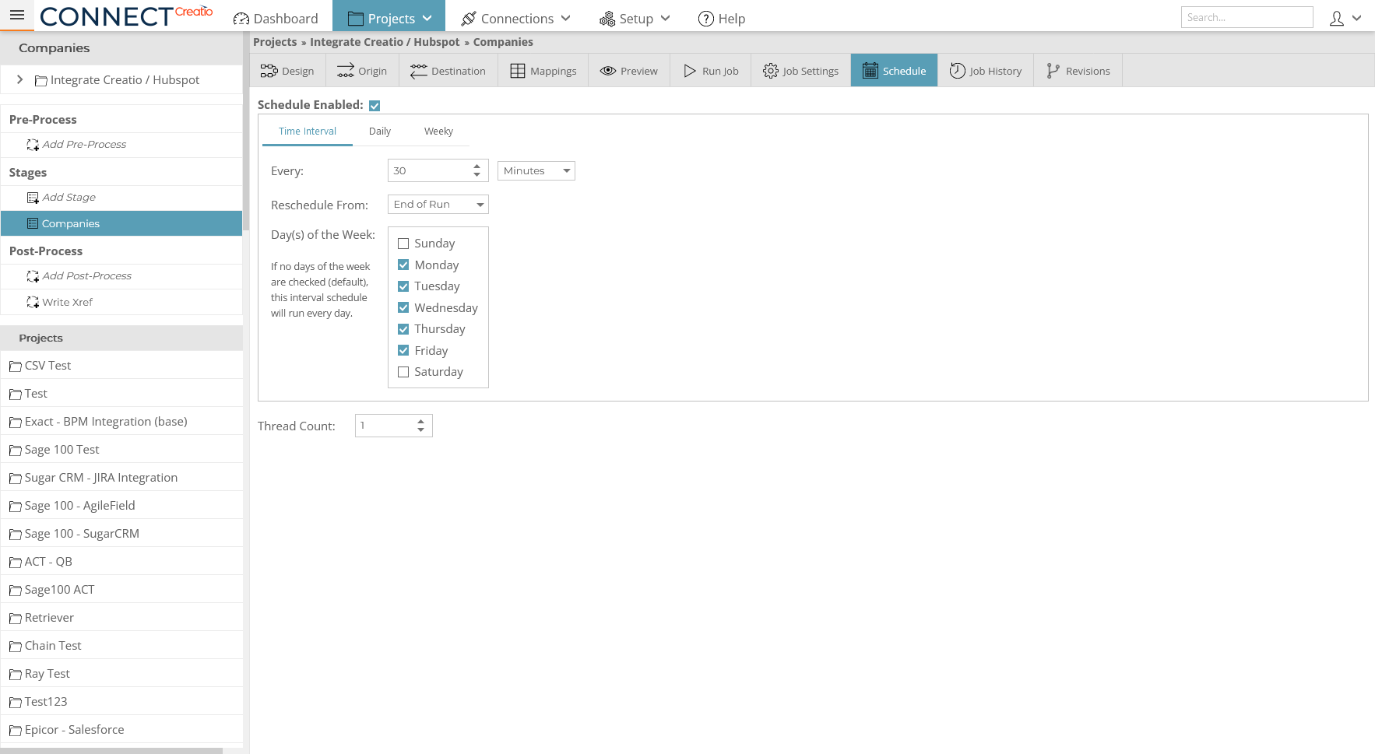Viewport: 1375px width, 754px height.
Task: Click the Revisions branch icon
Action: 1053,70
